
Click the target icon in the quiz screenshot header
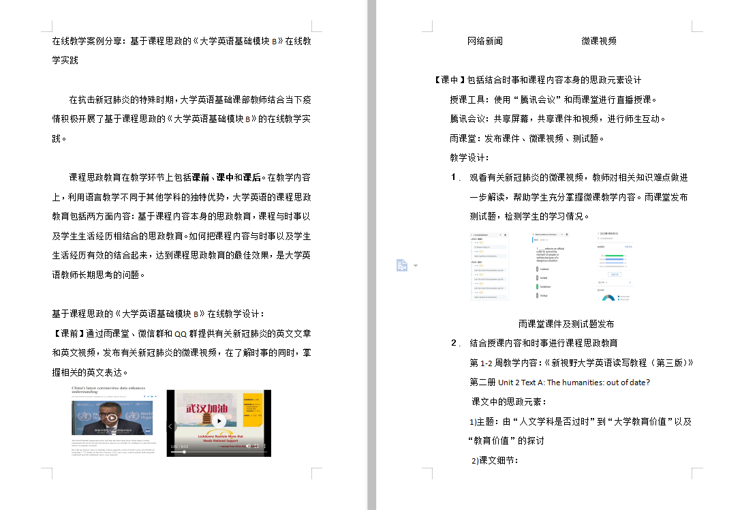pos(567,235)
